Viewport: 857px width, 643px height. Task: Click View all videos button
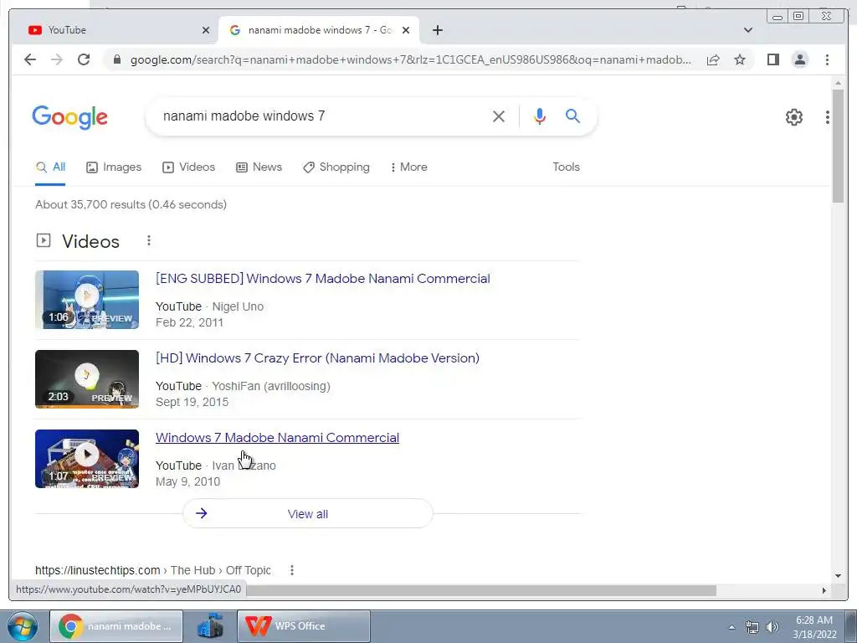pos(308,513)
